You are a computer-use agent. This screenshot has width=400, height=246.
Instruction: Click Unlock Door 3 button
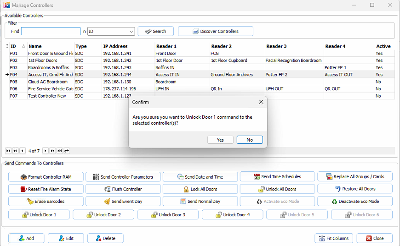tap(168, 215)
